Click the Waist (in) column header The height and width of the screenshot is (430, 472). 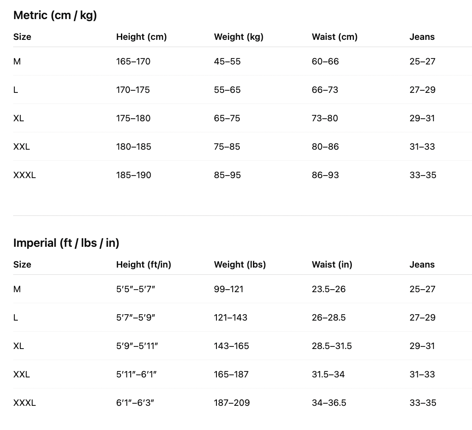(332, 265)
